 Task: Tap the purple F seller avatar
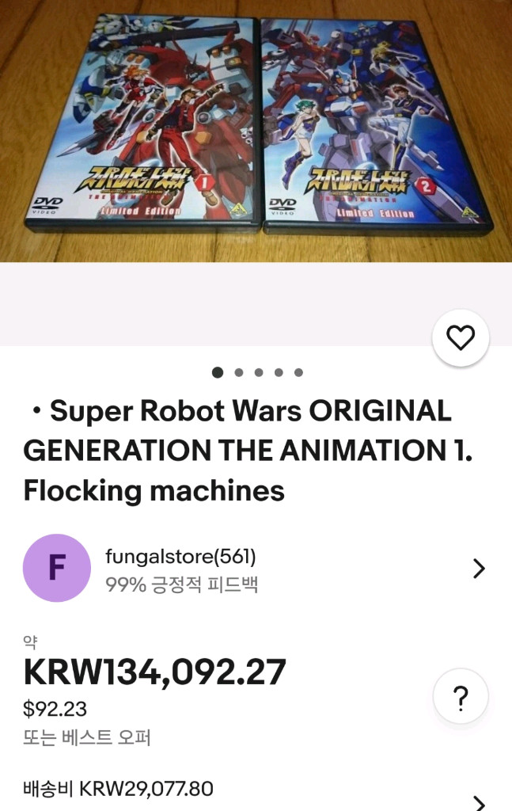point(57,568)
